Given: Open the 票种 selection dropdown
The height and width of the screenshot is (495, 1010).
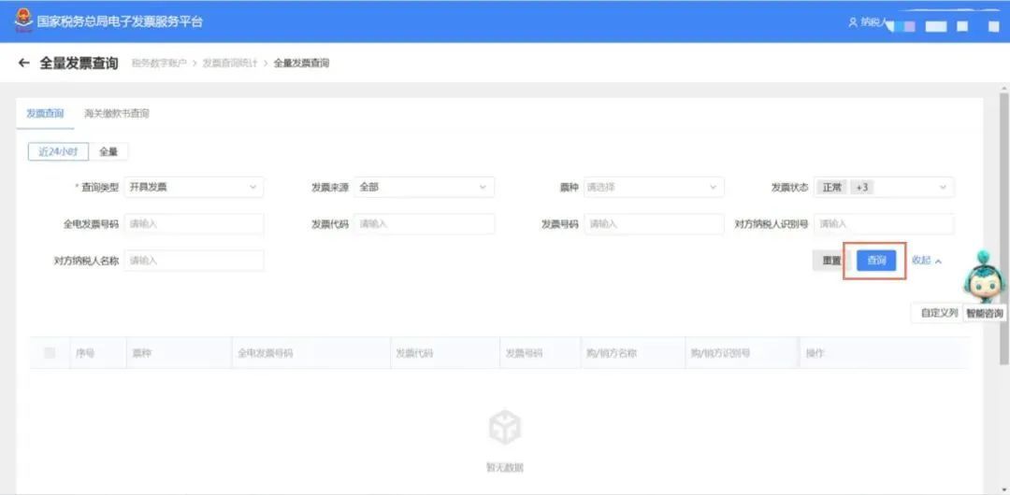Looking at the screenshot, I should pyautogui.click(x=654, y=187).
